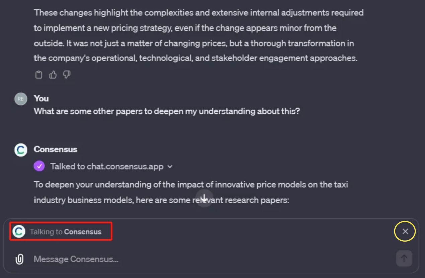Viewport: 425px width, 278px height.
Task: Click the RE user avatar
Action: click(21, 99)
